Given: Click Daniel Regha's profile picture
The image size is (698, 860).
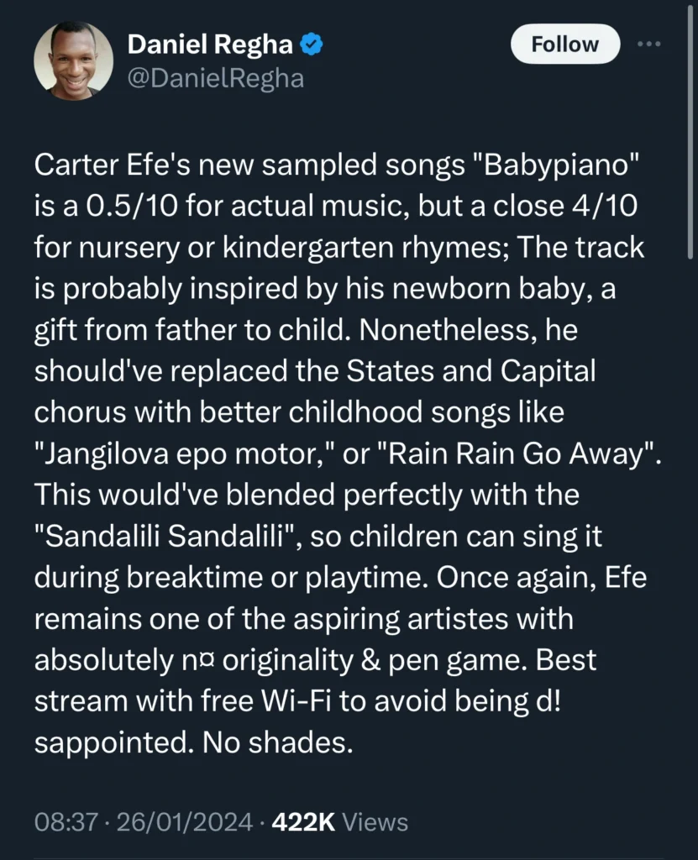Looking at the screenshot, I should click(x=74, y=60).
